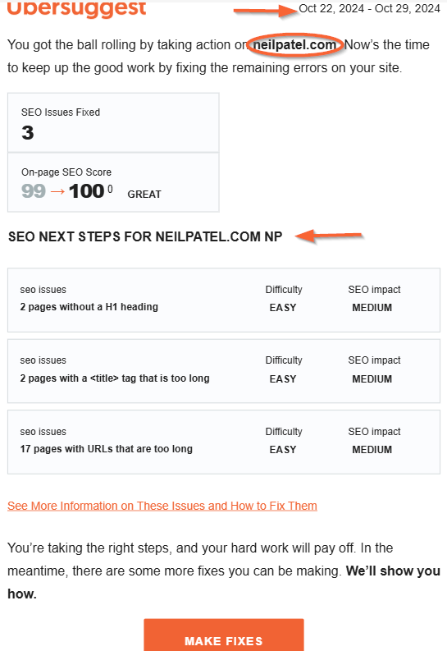Viewport: 447px width, 651px height.
Task: Click EASY difficulty in the H1 heading row
Action: point(283,308)
